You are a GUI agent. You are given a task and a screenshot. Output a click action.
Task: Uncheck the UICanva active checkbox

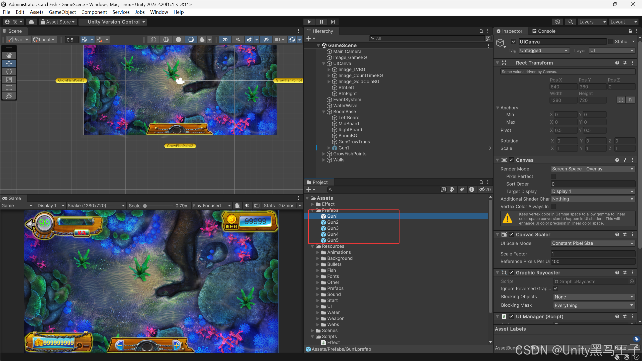click(x=514, y=42)
